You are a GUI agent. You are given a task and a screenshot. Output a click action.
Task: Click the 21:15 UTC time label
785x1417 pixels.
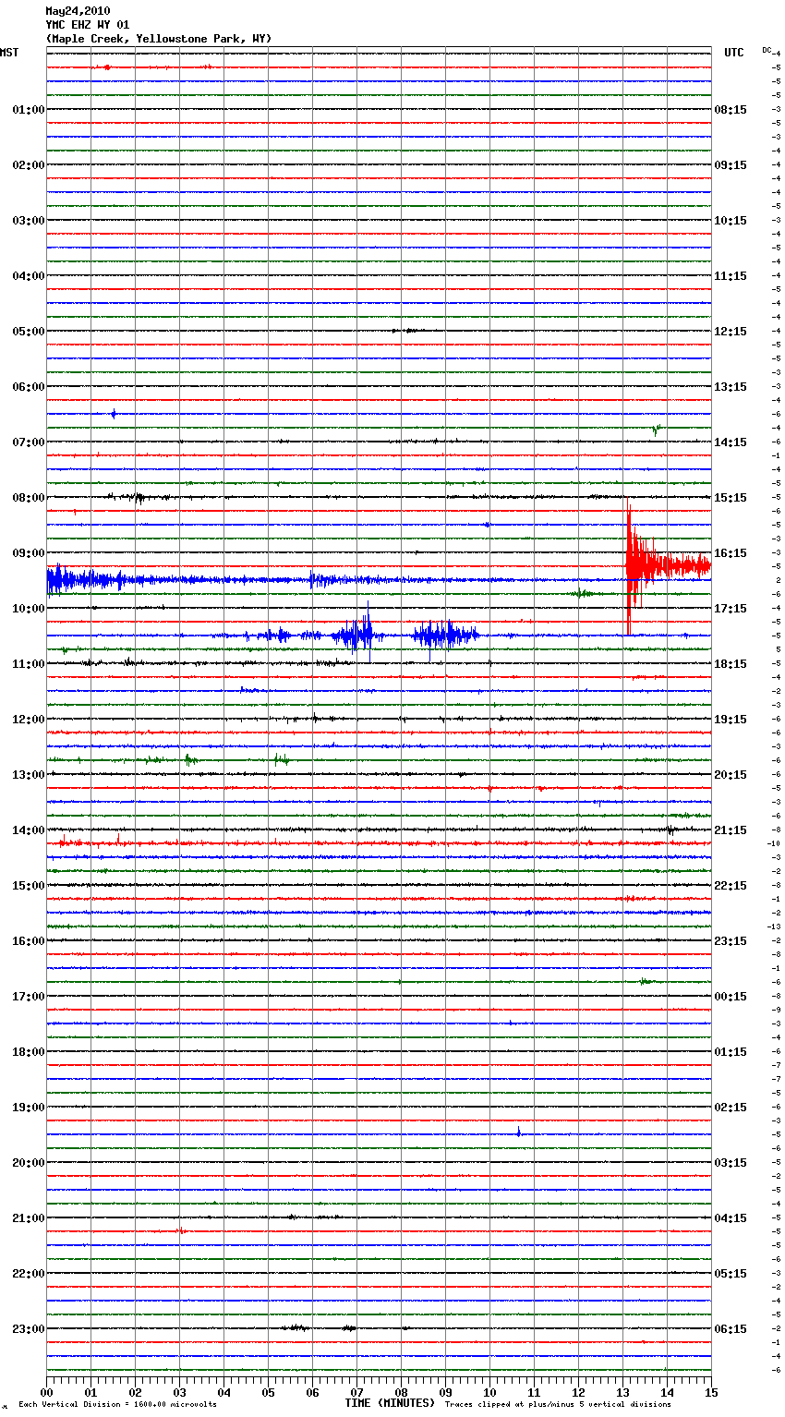pyautogui.click(x=731, y=830)
